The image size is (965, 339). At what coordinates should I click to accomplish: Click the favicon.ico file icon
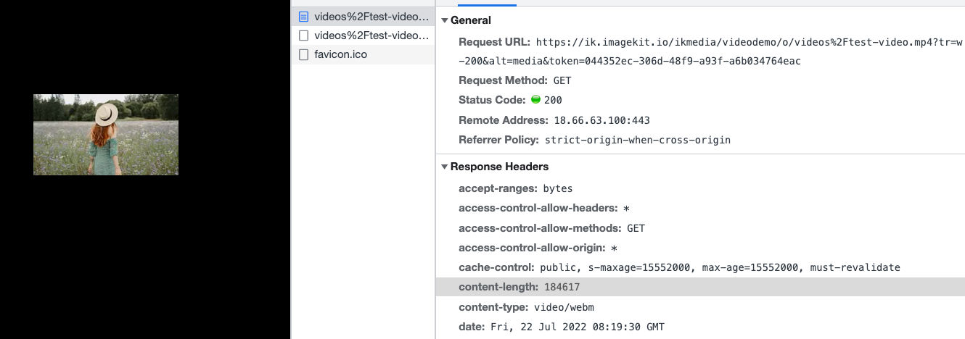click(303, 54)
